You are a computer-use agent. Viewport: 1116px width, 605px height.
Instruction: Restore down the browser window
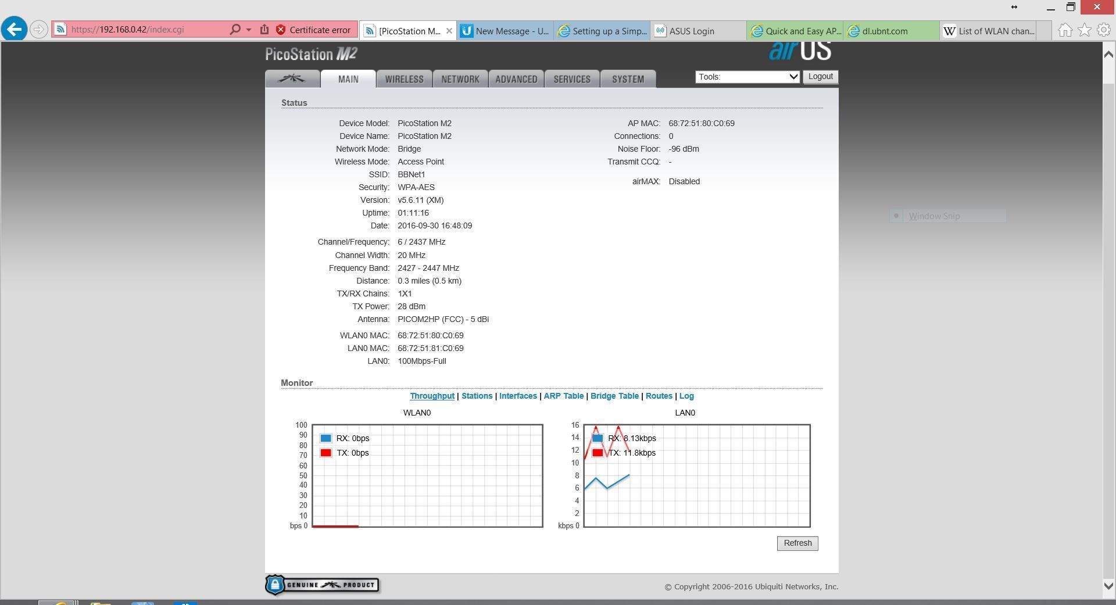pos(1071,7)
